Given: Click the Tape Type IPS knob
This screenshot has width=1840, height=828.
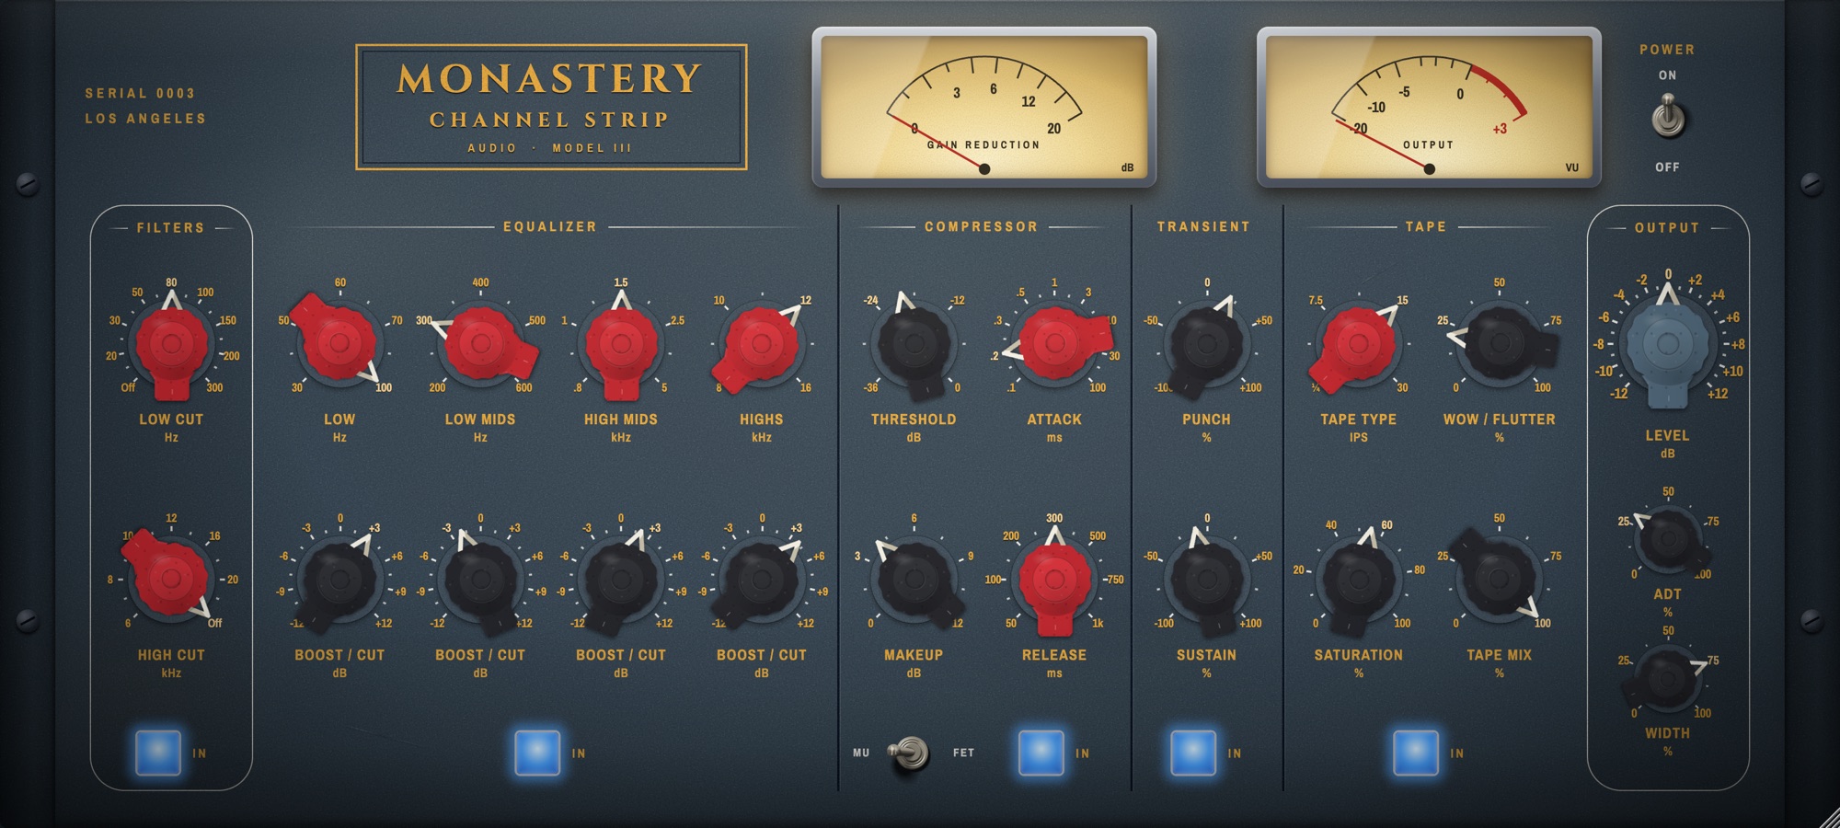Looking at the screenshot, I should [x=1358, y=344].
